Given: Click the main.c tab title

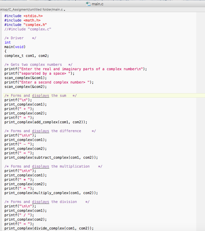Looking at the screenshot, I should [98, 4].
